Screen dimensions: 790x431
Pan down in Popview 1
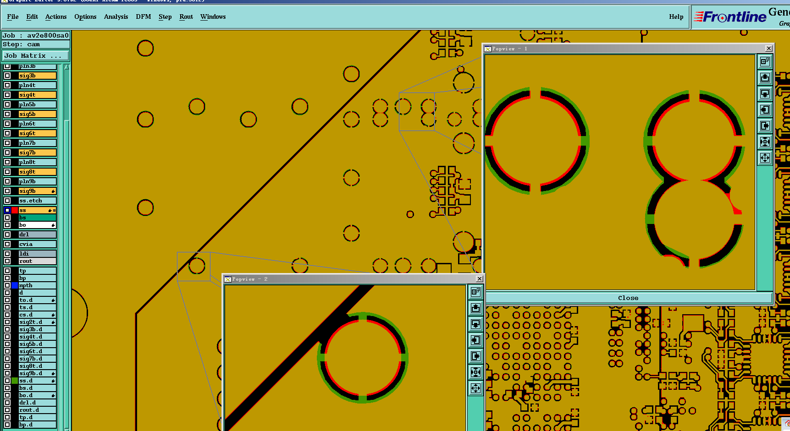765,93
